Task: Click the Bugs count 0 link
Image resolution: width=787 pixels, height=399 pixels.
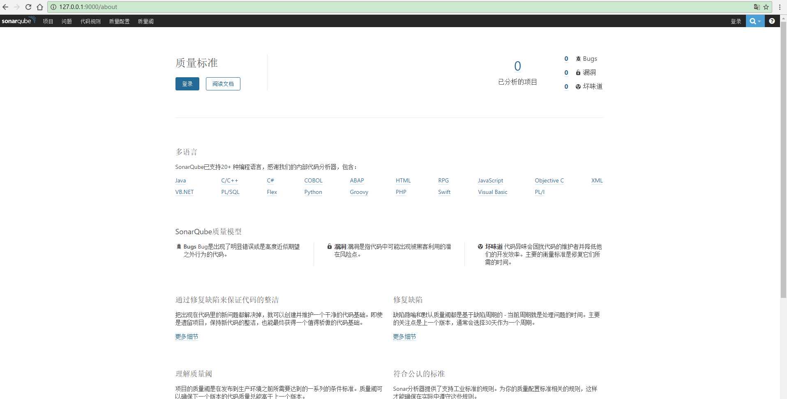Action: tap(566, 59)
